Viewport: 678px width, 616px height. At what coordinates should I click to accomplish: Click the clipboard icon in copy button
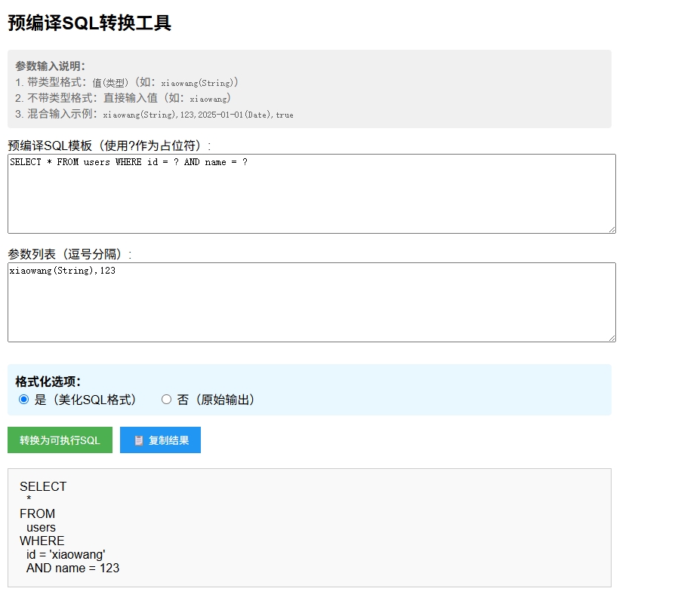[139, 440]
